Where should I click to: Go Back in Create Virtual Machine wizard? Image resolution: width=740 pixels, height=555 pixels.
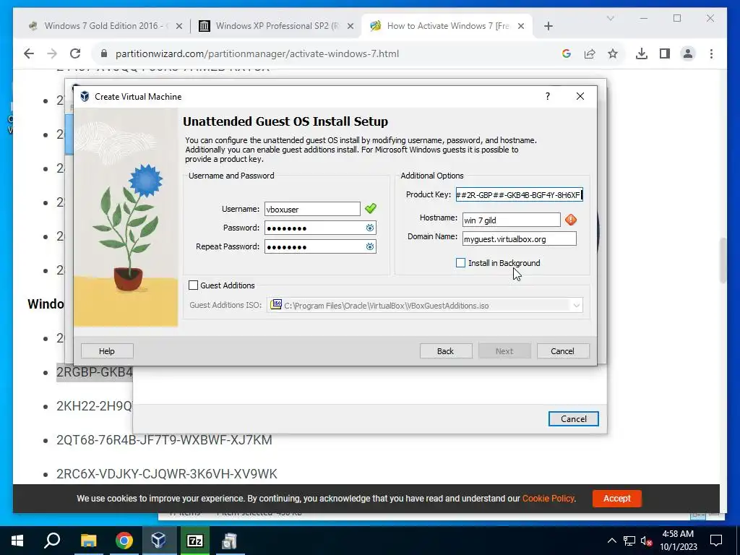(x=445, y=351)
